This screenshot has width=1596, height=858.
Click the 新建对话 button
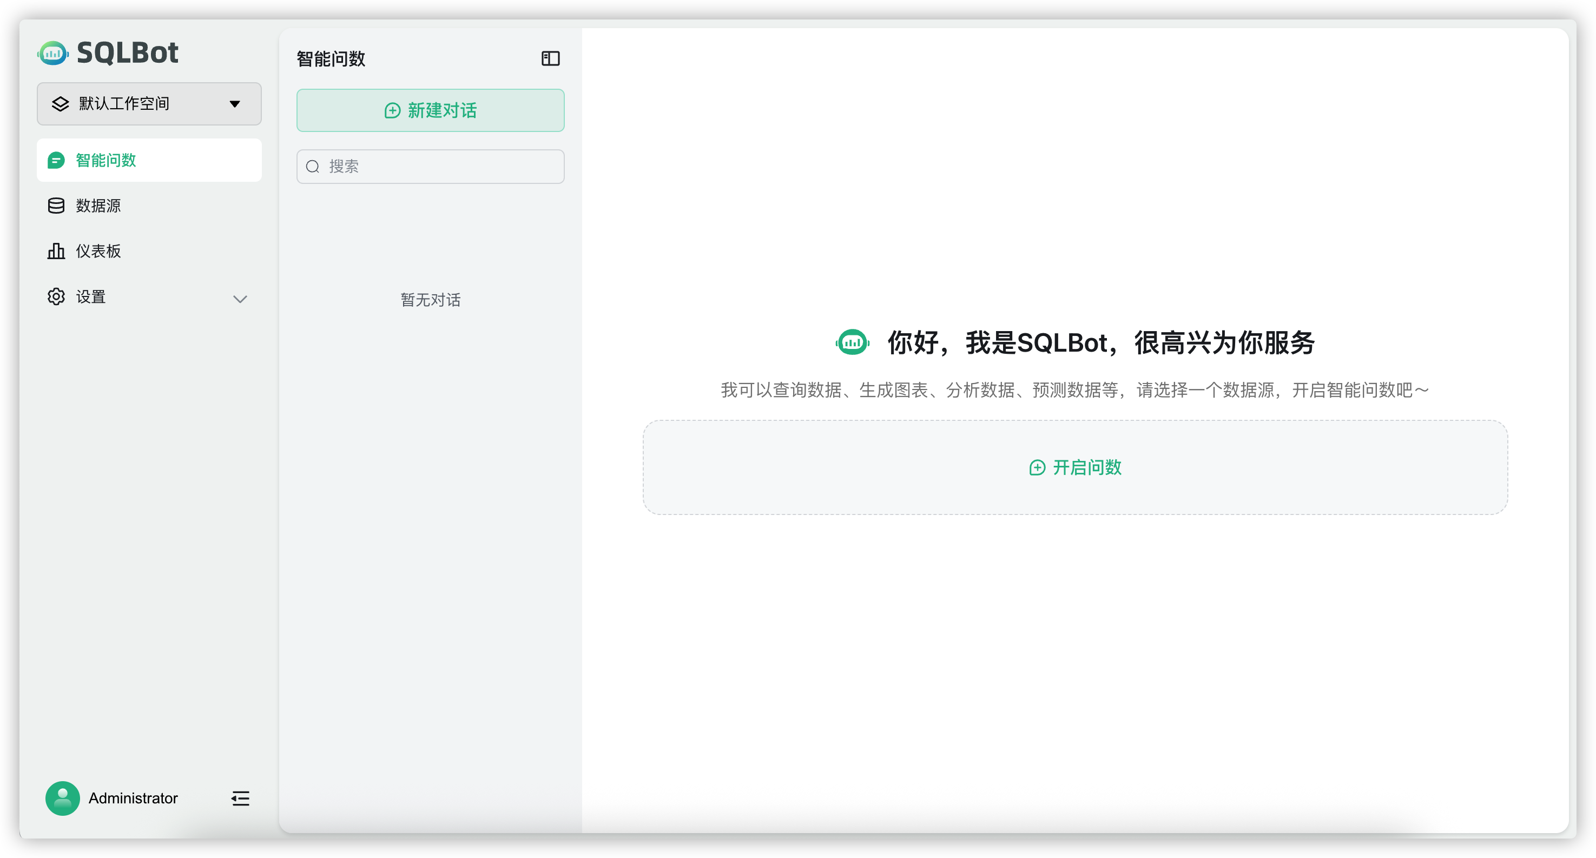click(x=430, y=110)
